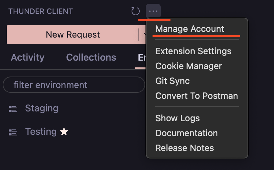Open Release Notes from the menu
Screen dimensions: 274x170
tap(184, 148)
